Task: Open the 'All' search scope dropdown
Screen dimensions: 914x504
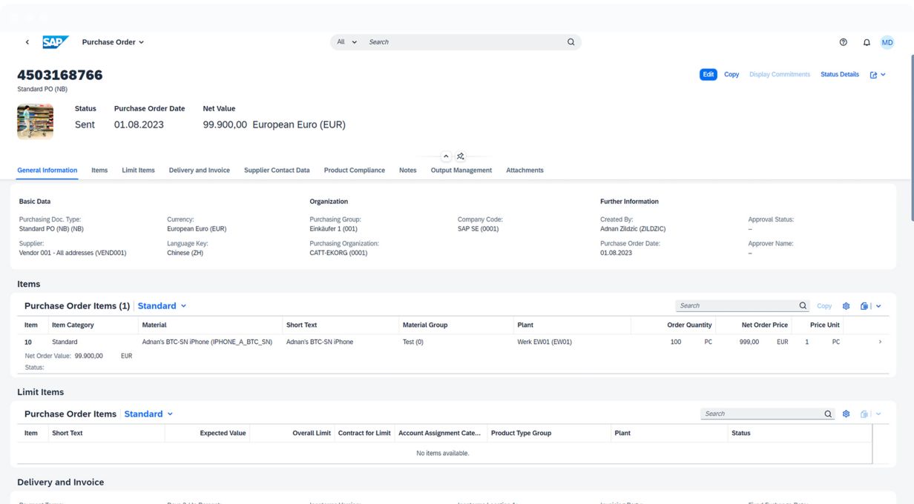Action: coord(346,42)
